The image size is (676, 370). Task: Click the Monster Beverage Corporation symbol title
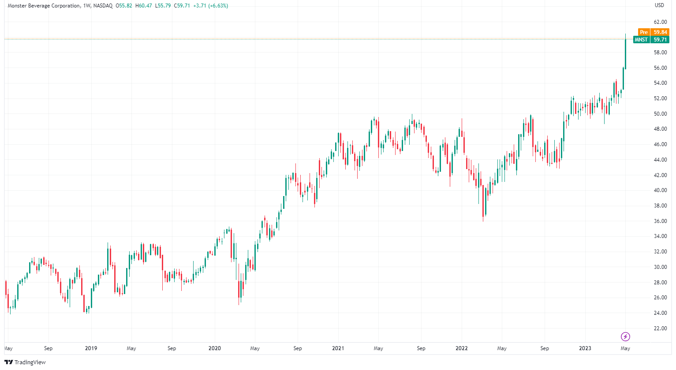point(44,6)
